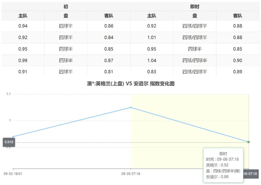This screenshot has height=185, width=261.
Task: Click the 0.81 initial away odds cell
Action: coord(109,72)
